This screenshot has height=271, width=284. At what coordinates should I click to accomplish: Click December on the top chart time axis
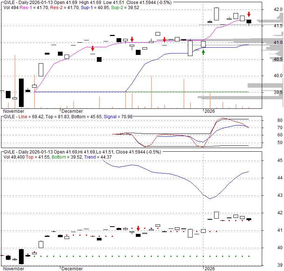pos(72,111)
